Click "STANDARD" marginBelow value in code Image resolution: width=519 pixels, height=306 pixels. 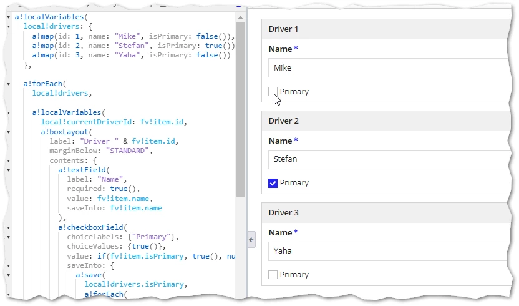point(127,151)
